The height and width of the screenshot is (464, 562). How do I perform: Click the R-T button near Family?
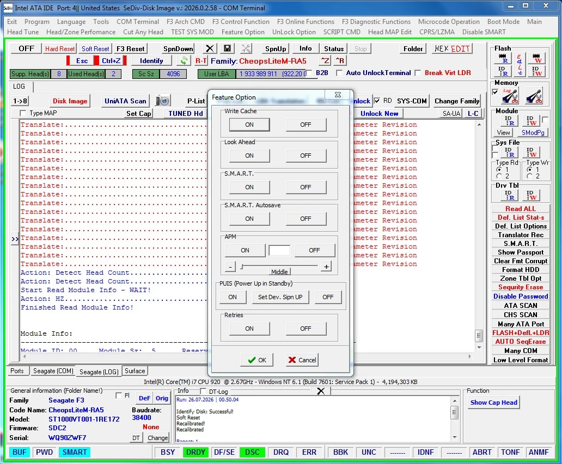(x=201, y=60)
